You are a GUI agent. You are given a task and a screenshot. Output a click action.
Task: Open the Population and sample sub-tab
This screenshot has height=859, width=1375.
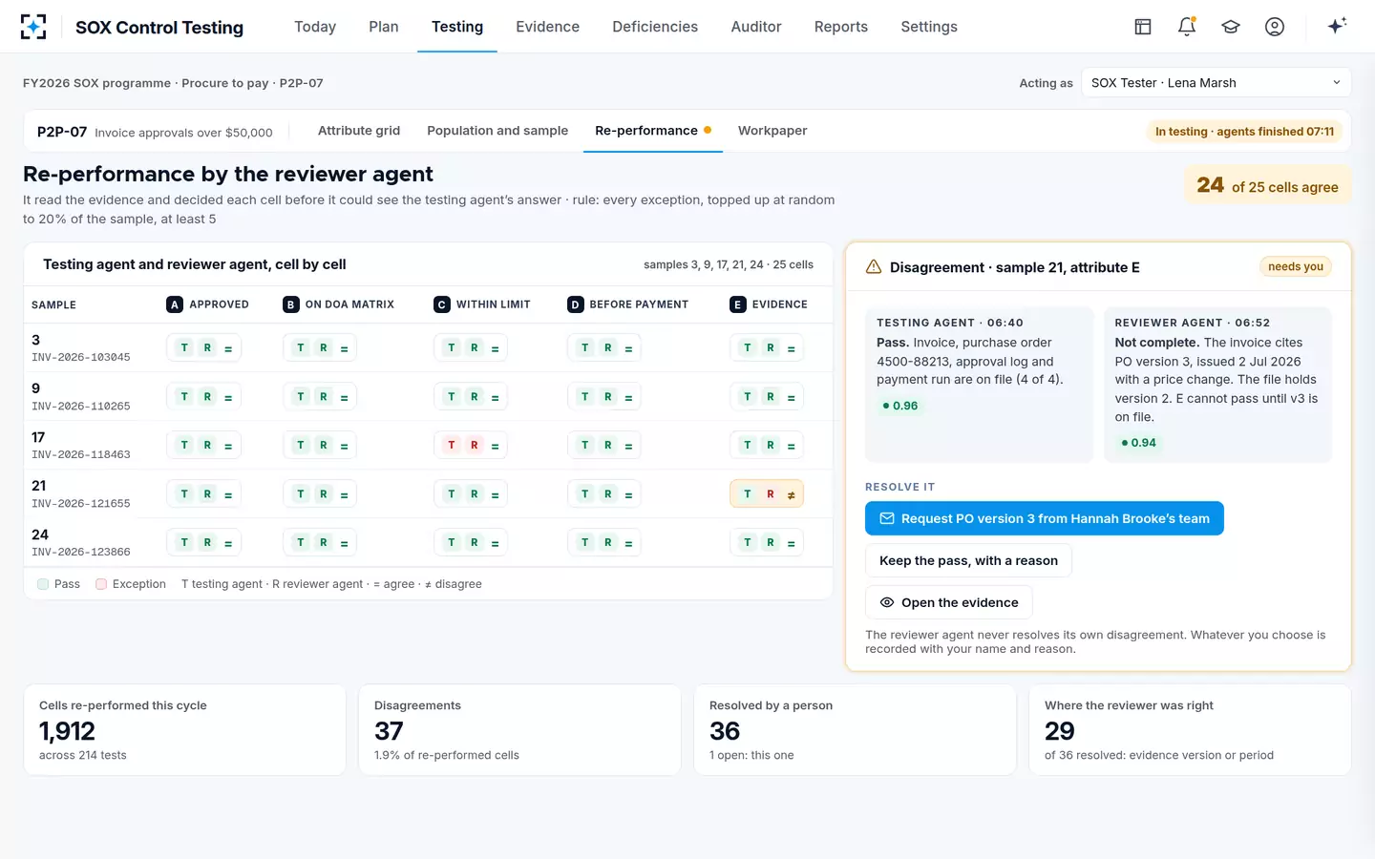(x=497, y=131)
